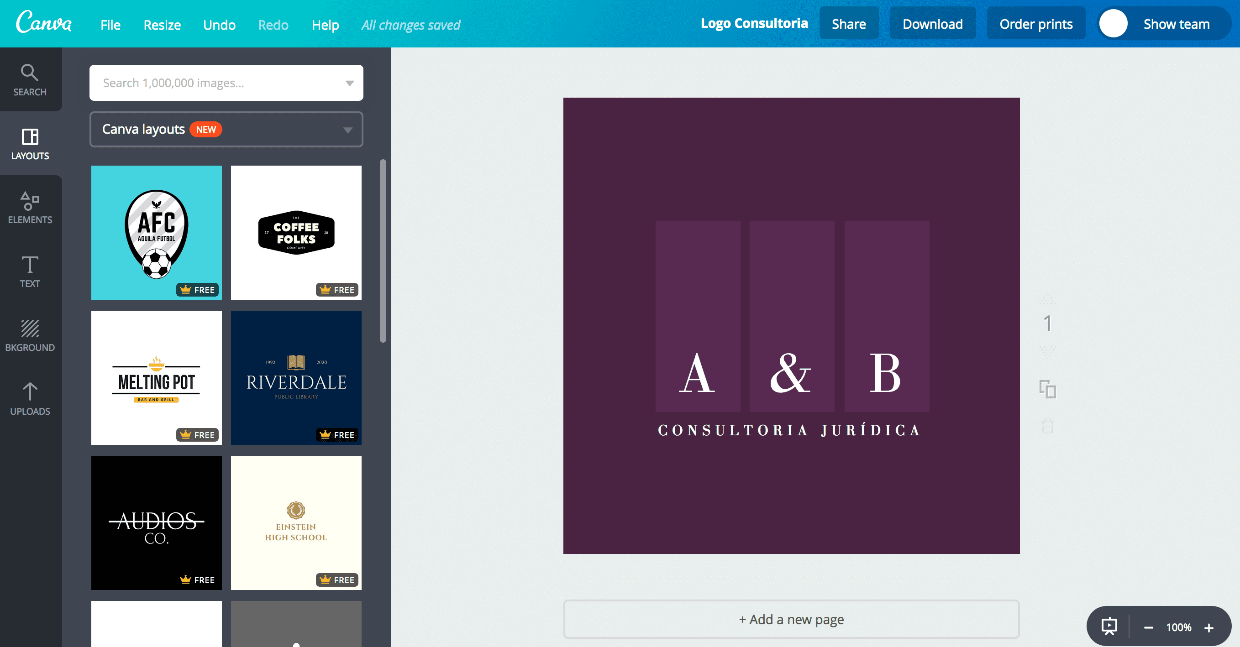
Task: Start presentation mode from the bottom toolbar
Action: click(x=1109, y=626)
